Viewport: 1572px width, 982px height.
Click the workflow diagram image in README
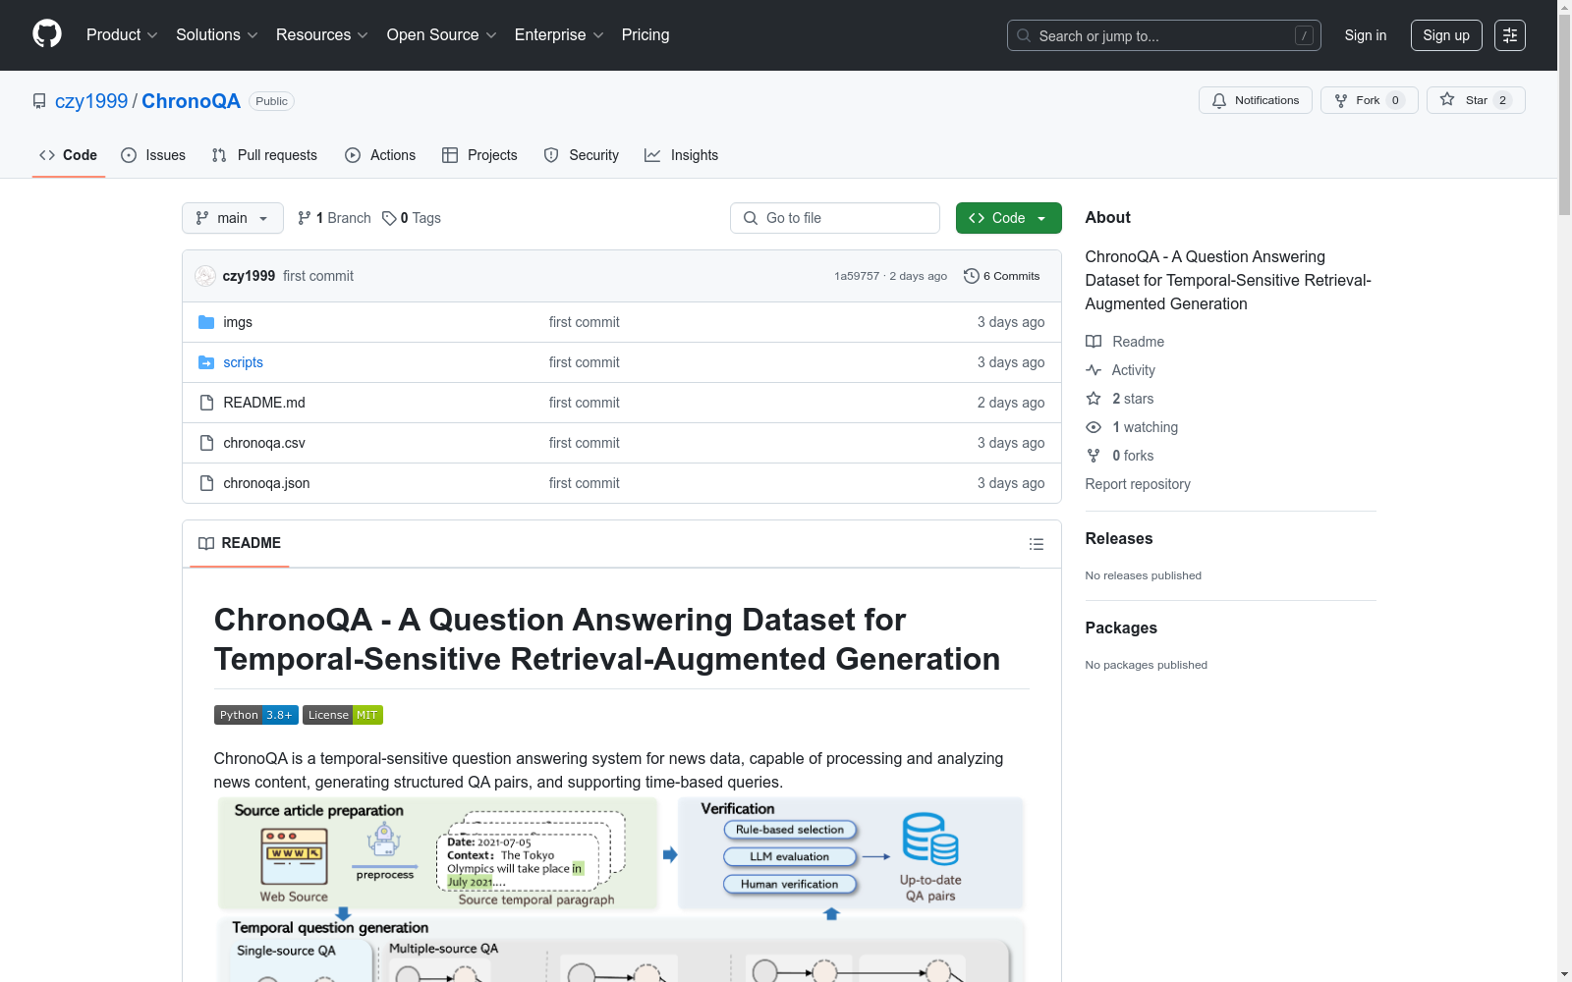coord(621,889)
